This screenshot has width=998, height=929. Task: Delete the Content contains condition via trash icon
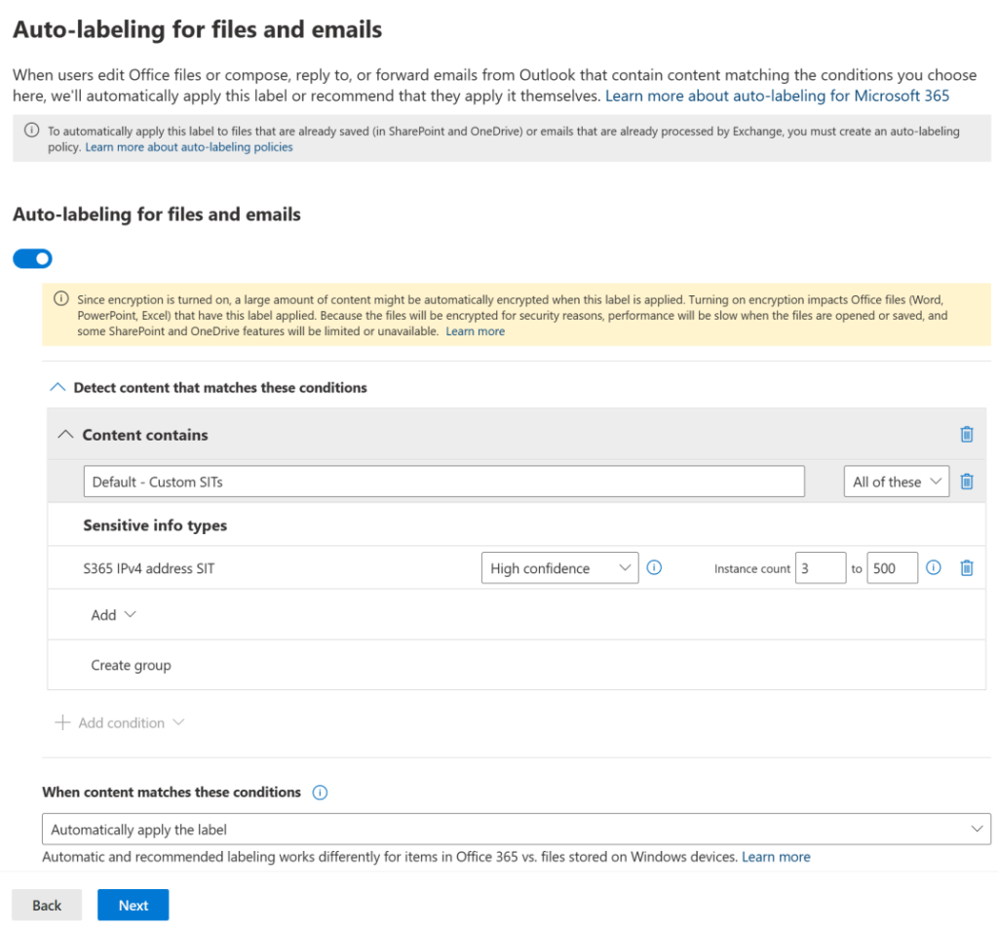966,435
